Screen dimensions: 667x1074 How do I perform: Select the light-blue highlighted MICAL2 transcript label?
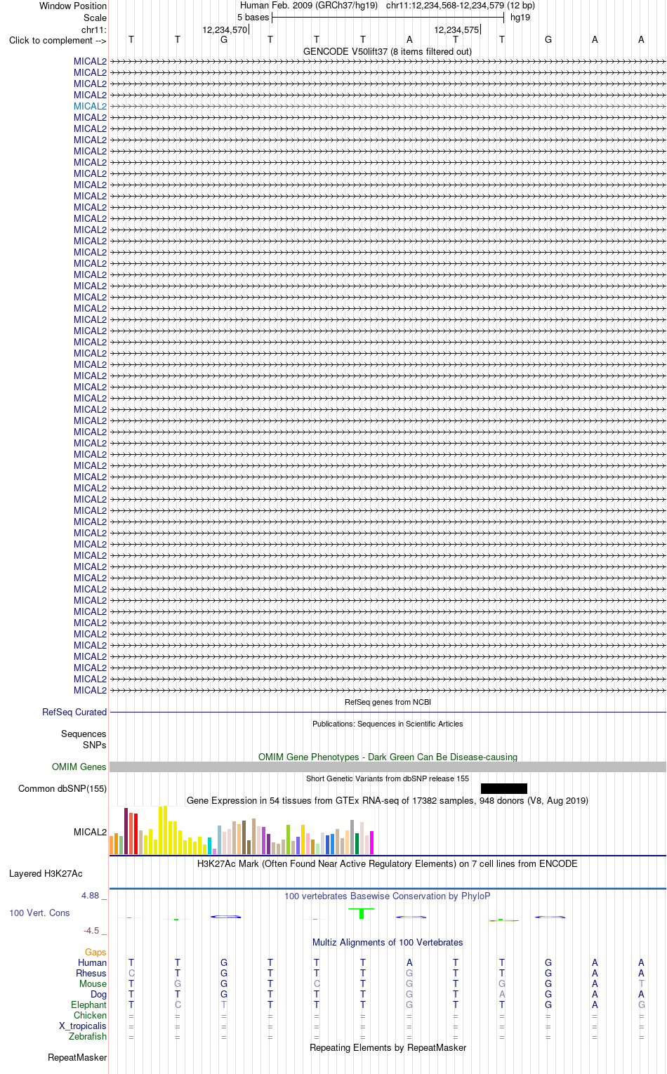tap(90, 106)
